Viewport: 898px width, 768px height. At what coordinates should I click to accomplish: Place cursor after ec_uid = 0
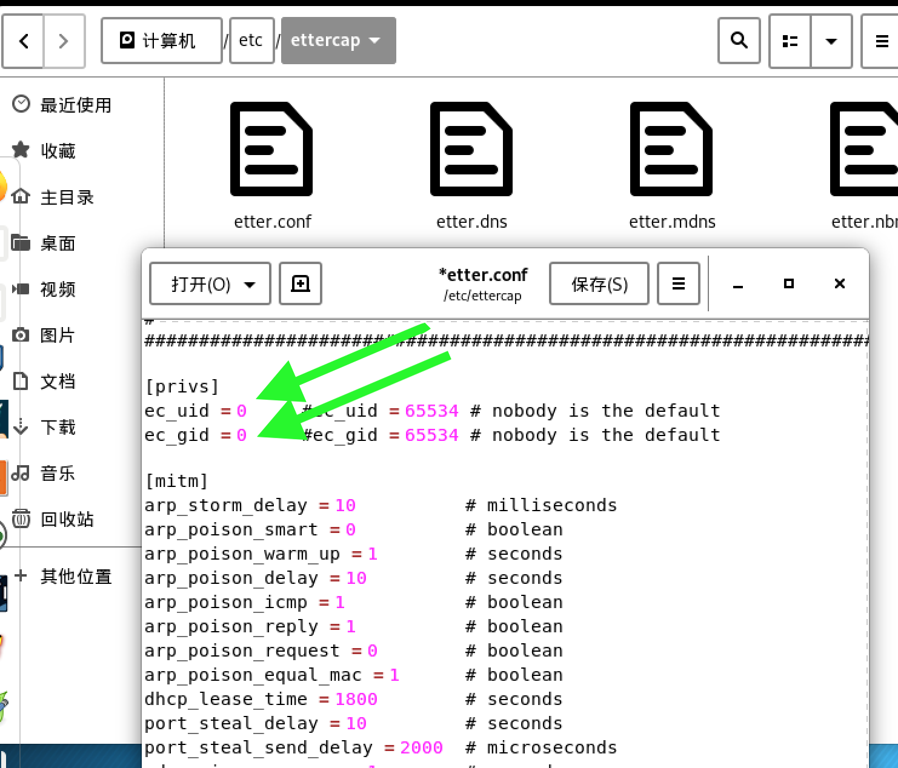pos(248,411)
